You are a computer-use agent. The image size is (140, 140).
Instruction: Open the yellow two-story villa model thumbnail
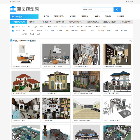(x=56, y=81)
